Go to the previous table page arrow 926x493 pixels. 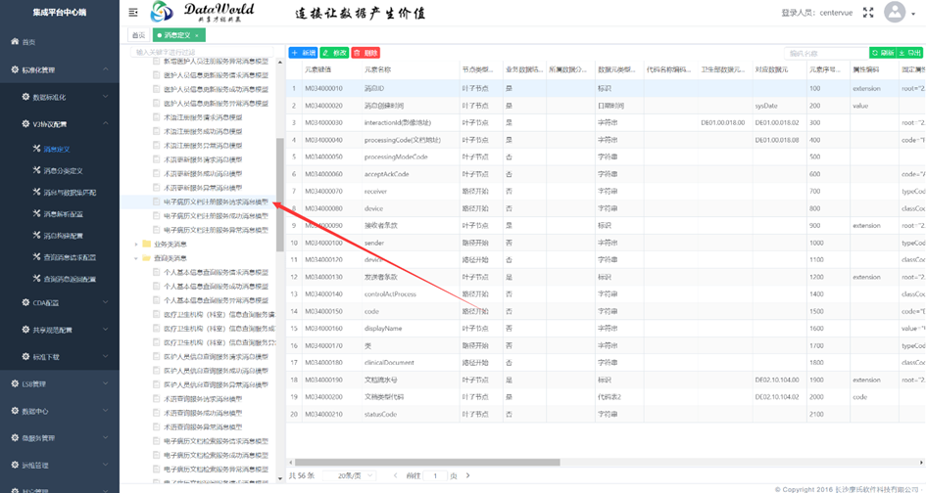point(395,475)
